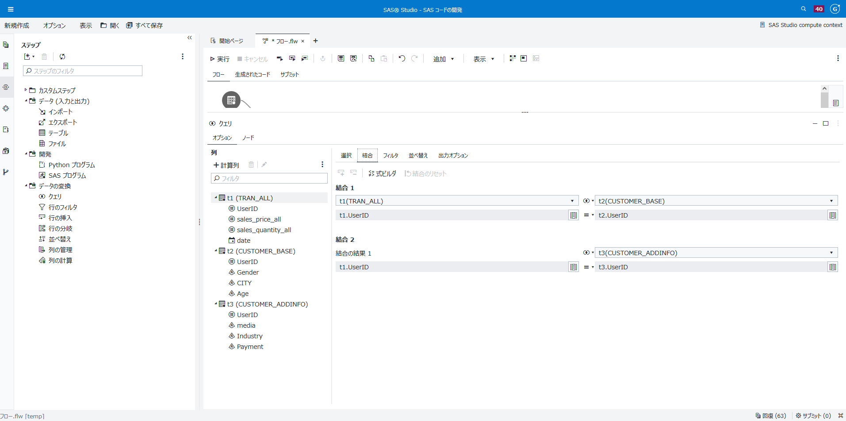Switch to 生成されたコード tab

(253, 74)
